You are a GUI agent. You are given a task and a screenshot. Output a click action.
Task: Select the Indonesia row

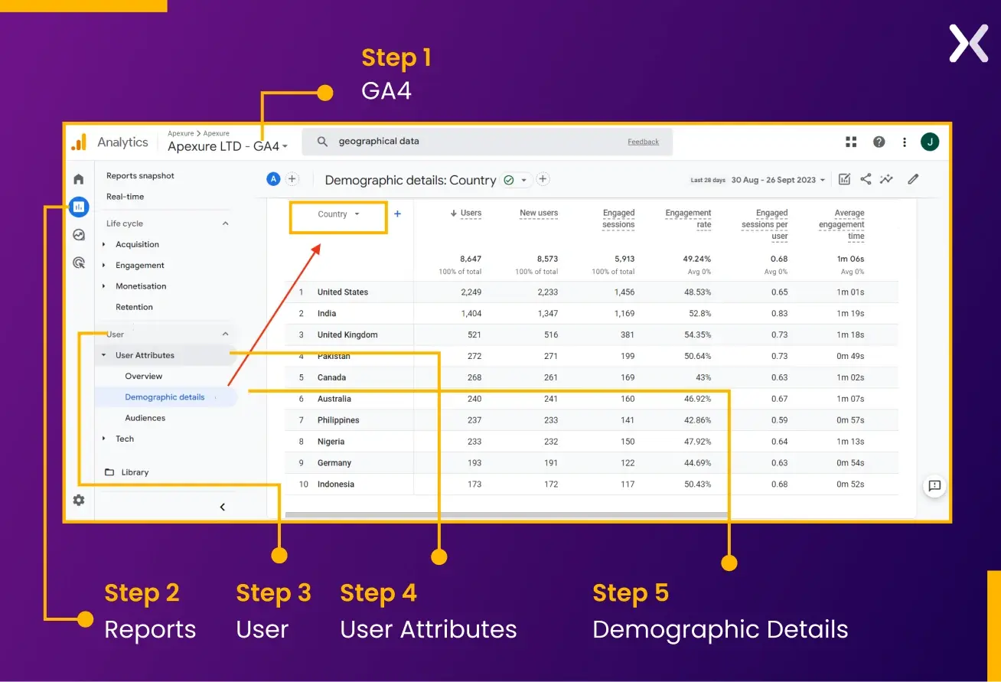coord(592,485)
